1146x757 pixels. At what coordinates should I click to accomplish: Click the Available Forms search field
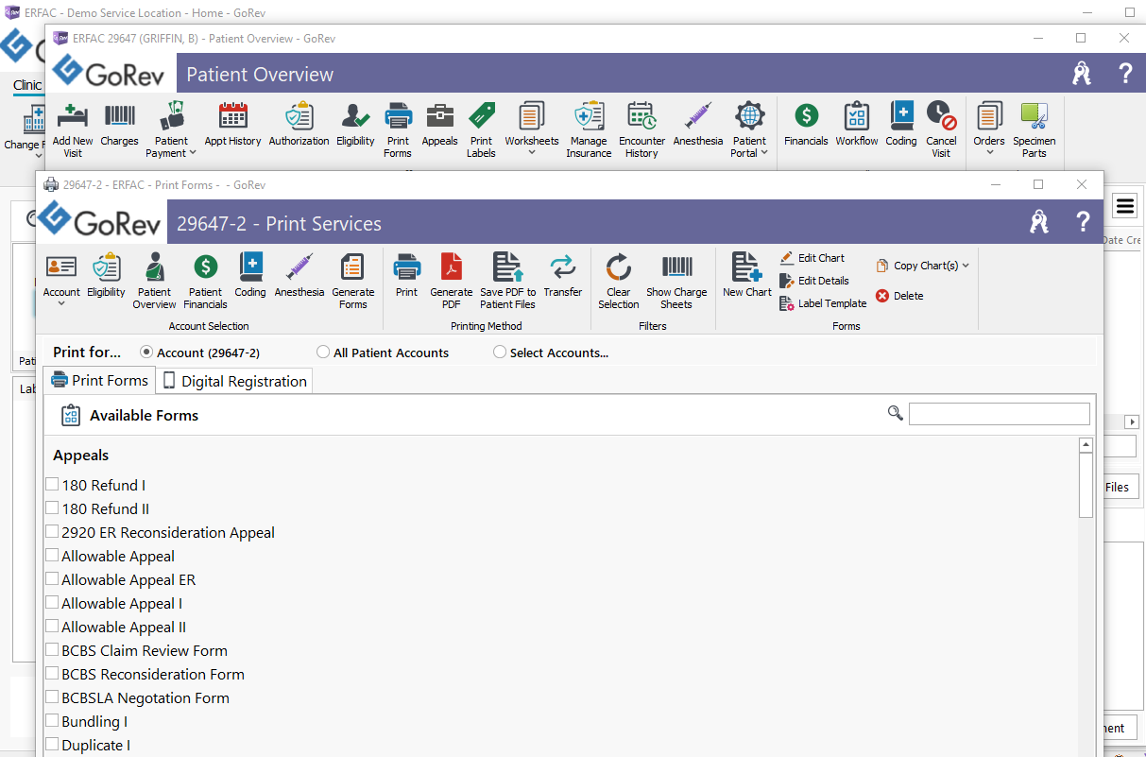[999, 413]
